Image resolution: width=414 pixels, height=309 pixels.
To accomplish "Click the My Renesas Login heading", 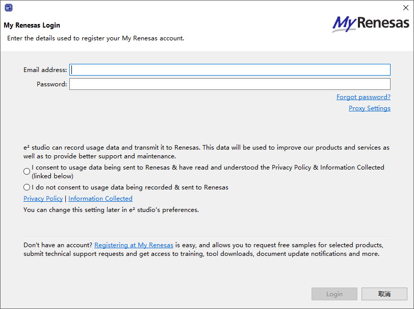I will (x=32, y=25).
